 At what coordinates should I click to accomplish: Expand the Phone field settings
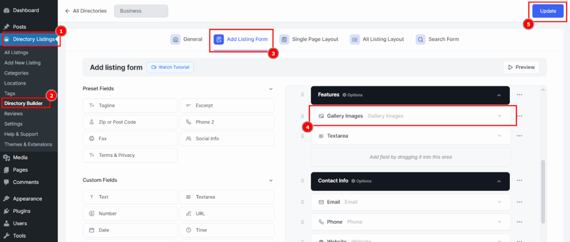[x=499, y=221]
